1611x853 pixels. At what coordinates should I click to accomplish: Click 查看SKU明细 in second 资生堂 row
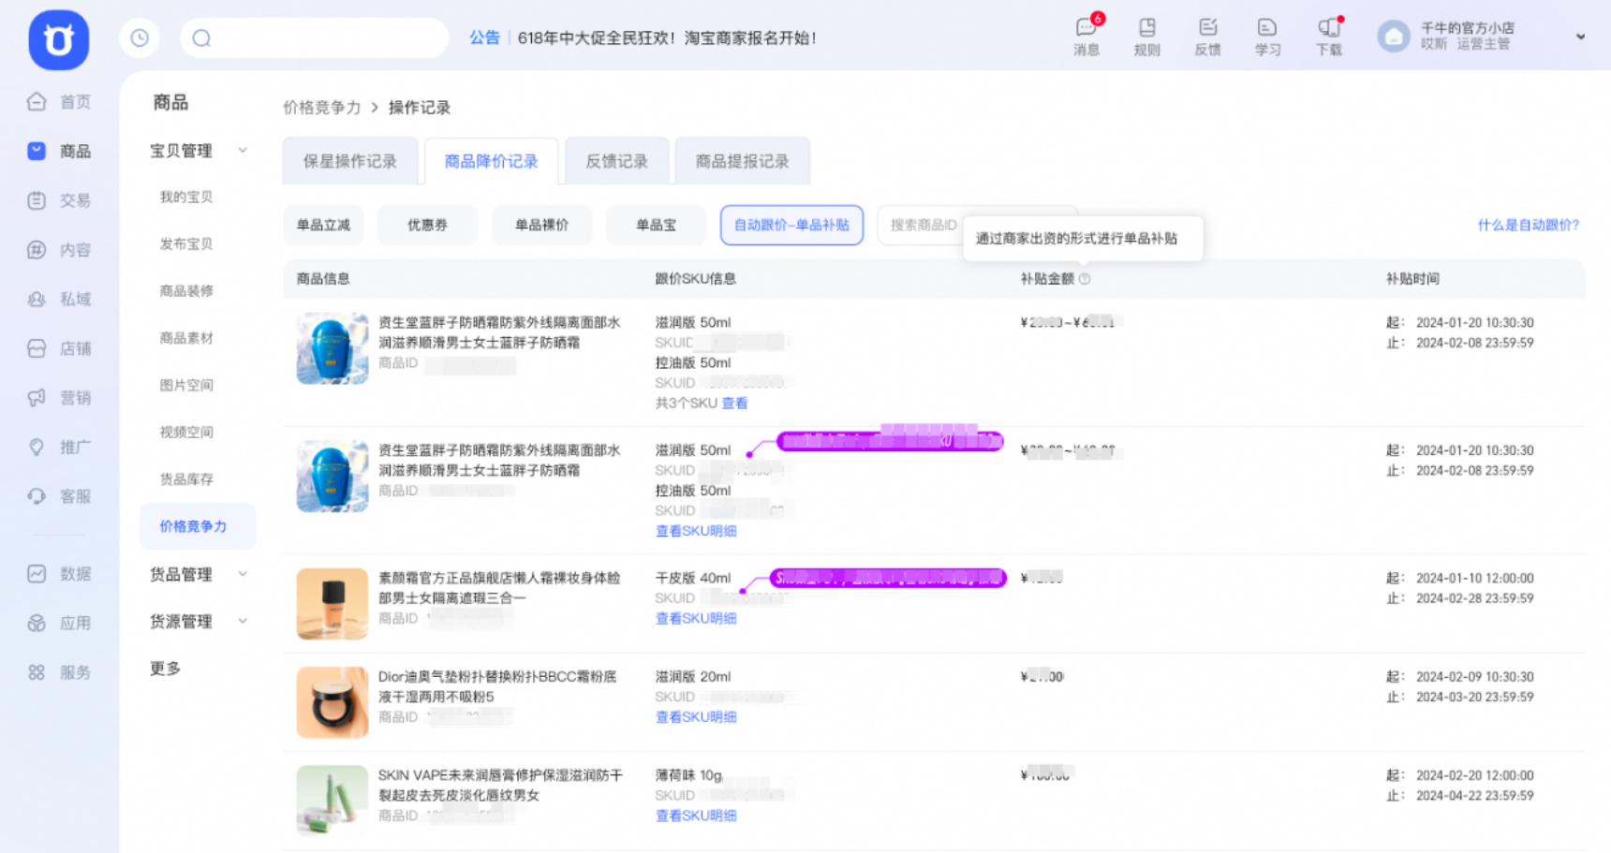pos(696,531)
